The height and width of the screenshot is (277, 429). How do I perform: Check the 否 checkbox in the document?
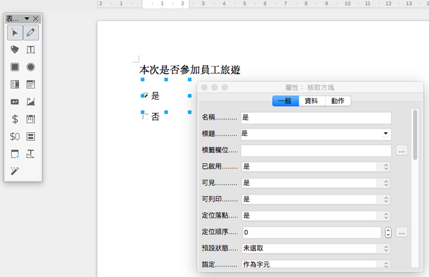pyautogui.click(x=144, y=116)
